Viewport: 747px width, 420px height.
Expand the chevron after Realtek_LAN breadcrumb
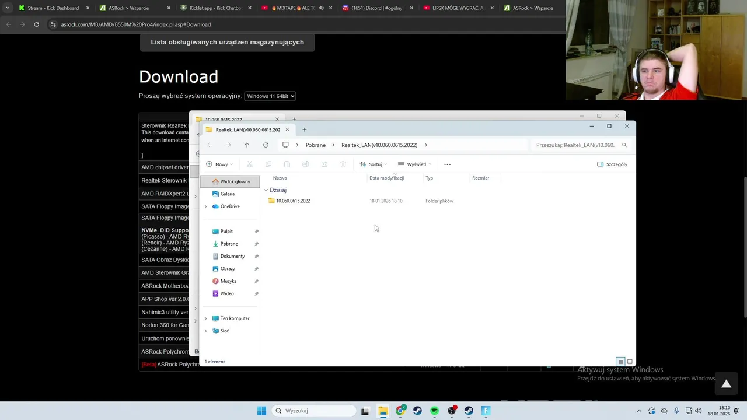coord(426,145)
